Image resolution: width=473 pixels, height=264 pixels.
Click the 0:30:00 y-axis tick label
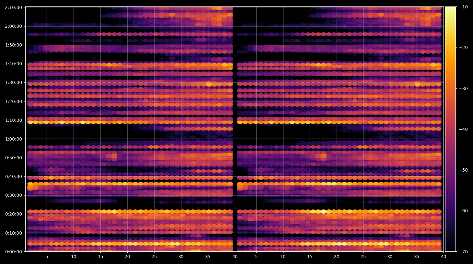(13, 195)
